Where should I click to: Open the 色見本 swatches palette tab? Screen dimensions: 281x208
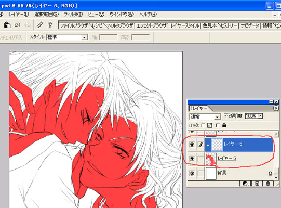click(210, 25)
